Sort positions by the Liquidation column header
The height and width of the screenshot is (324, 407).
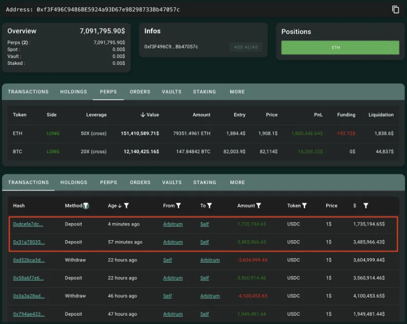click(381, 115)
